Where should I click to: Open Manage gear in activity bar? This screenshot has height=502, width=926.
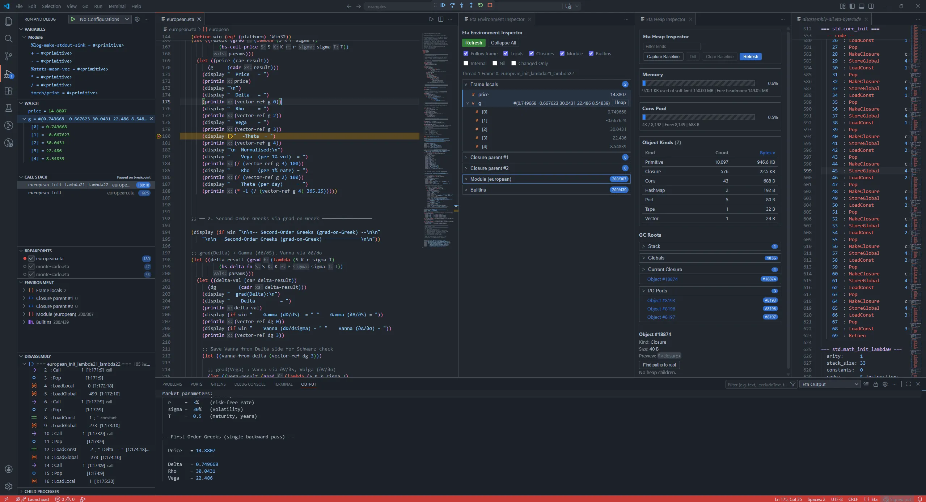[x=9, y=486]
